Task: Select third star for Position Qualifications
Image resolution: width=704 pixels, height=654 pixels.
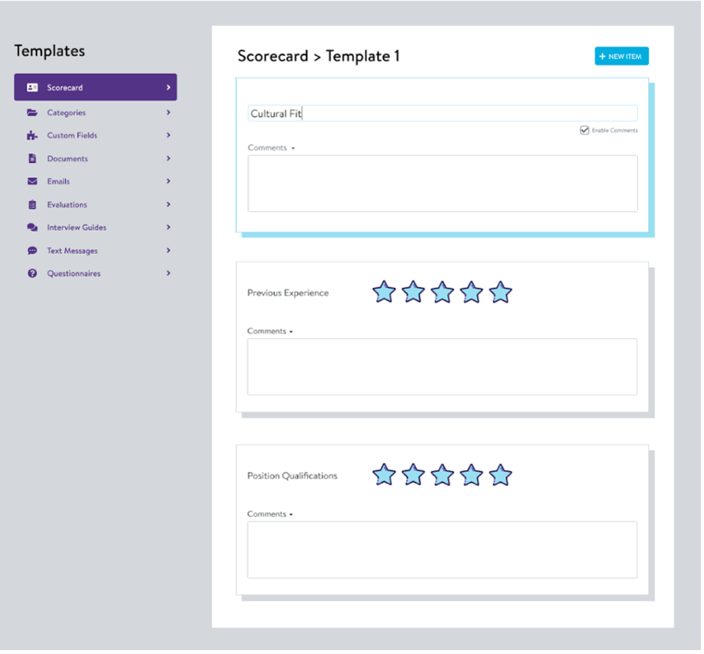Action: (442, 475)
